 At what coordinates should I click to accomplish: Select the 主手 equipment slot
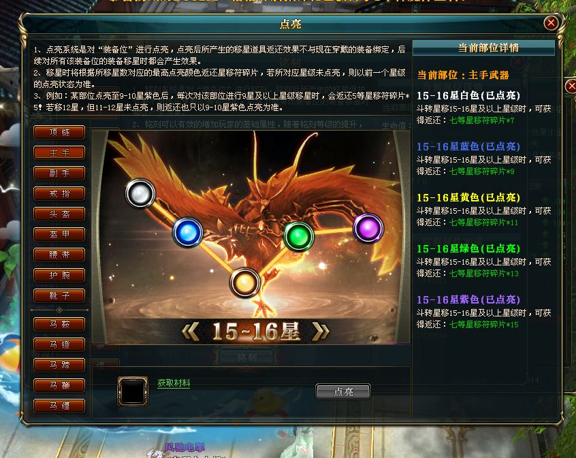pyautogui.click(x=59, y=153)
